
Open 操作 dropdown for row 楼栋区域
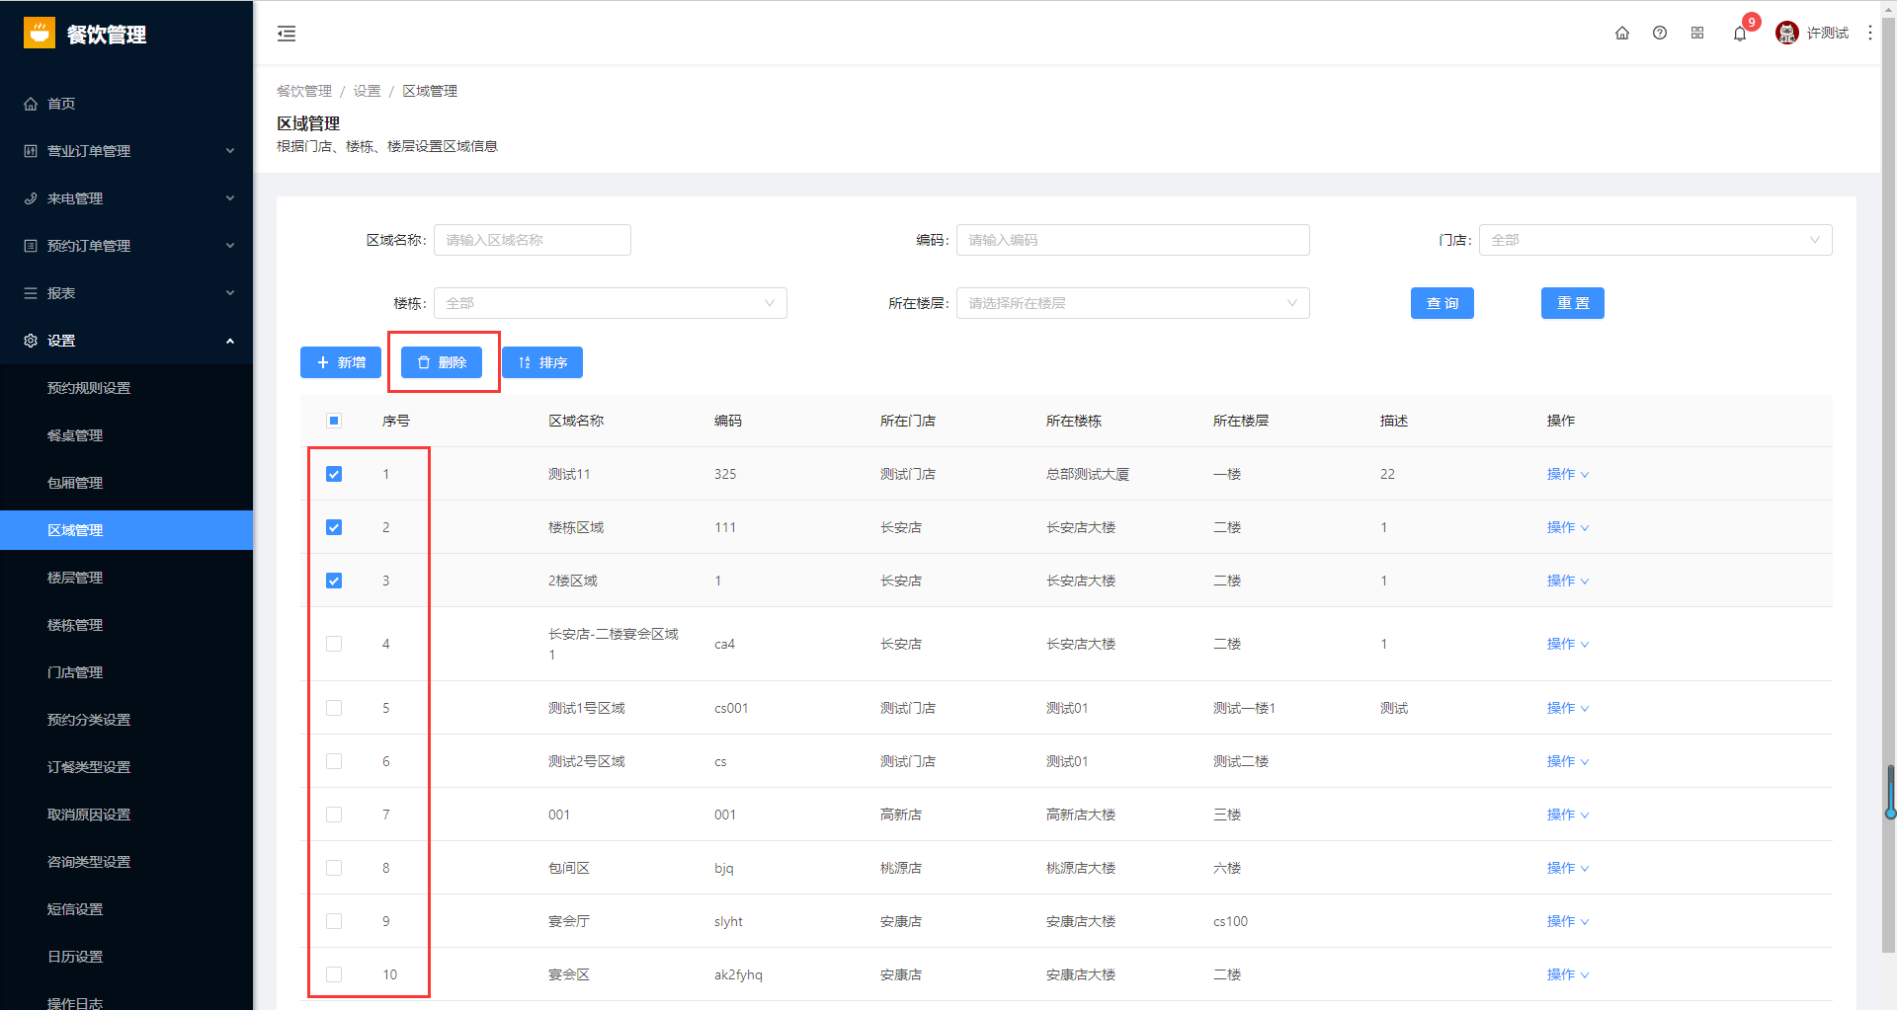coord(1568,527)
